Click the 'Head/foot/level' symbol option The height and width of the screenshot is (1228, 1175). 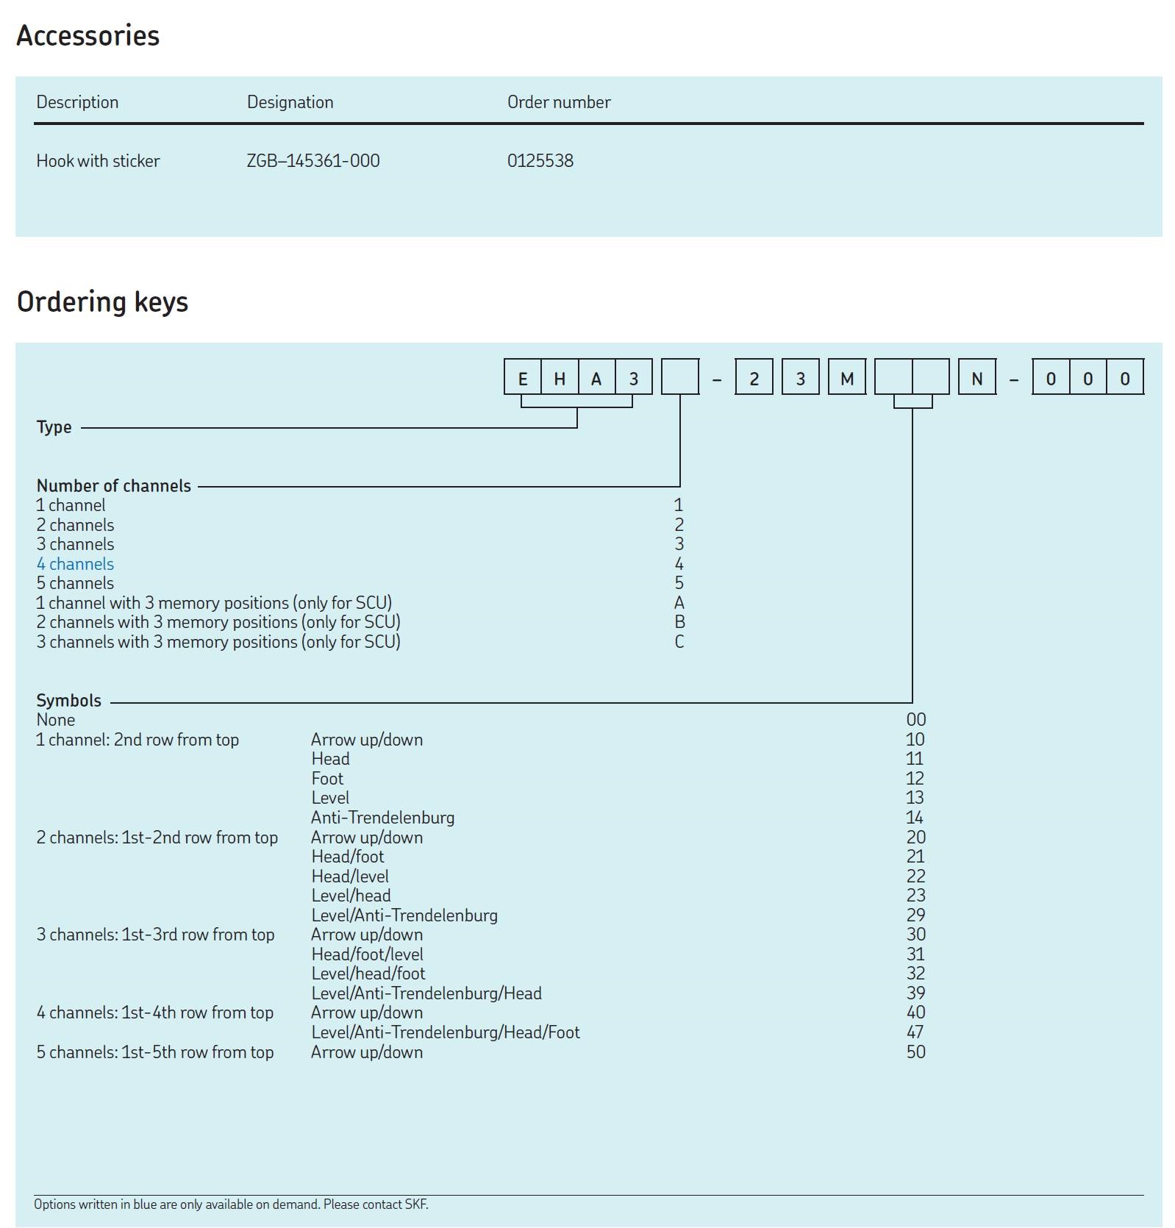click(x=367, y=954)
